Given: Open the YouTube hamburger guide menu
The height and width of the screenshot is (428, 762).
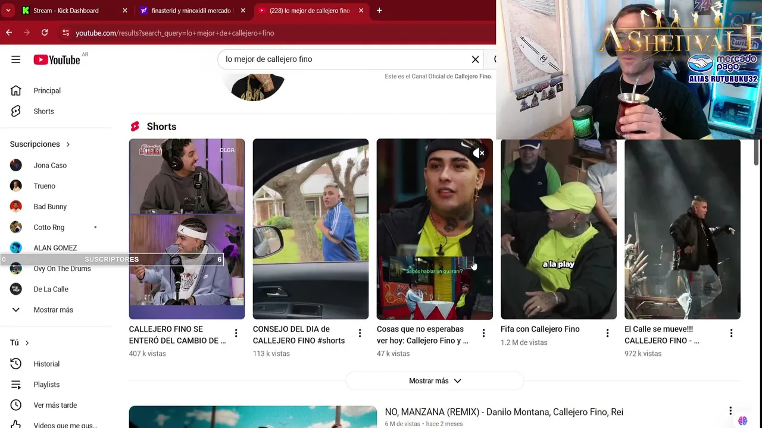Looking at the screenshot, I should click(16, 59).
